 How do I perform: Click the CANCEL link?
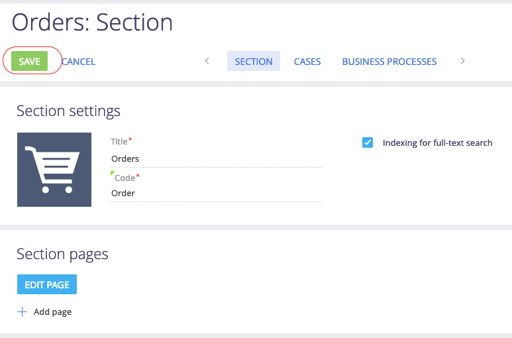coord(78,62)
